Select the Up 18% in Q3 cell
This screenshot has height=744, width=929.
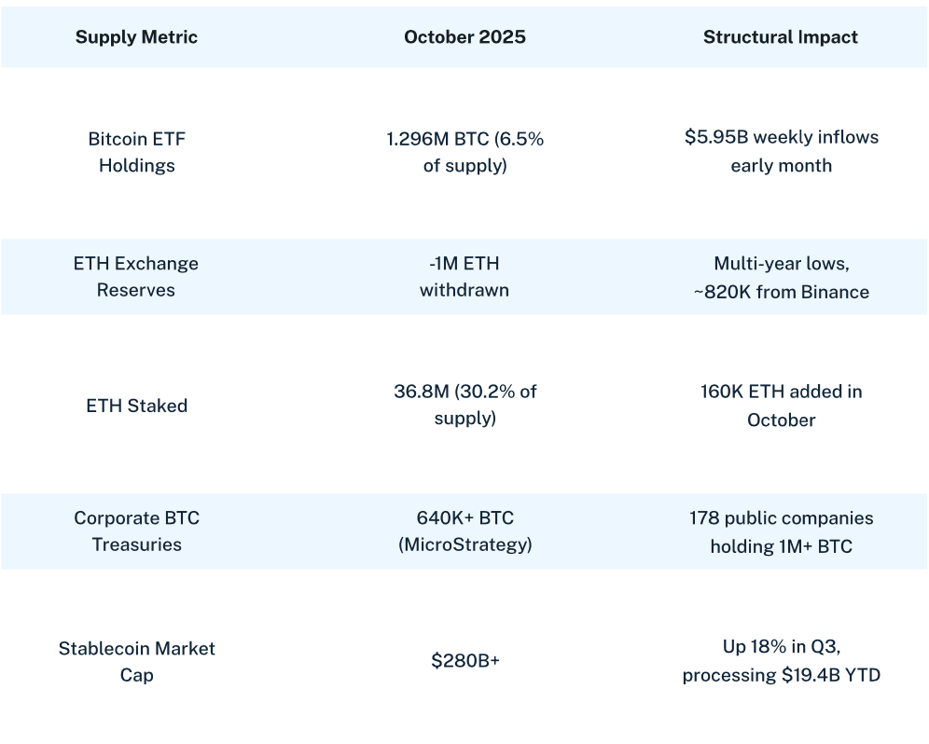click(781, 660)
